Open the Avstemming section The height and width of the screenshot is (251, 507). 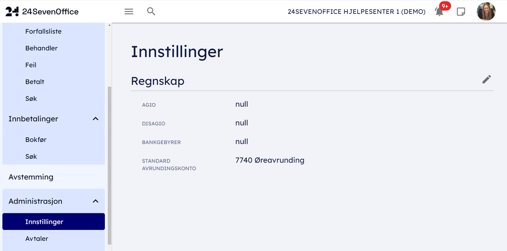31,177
